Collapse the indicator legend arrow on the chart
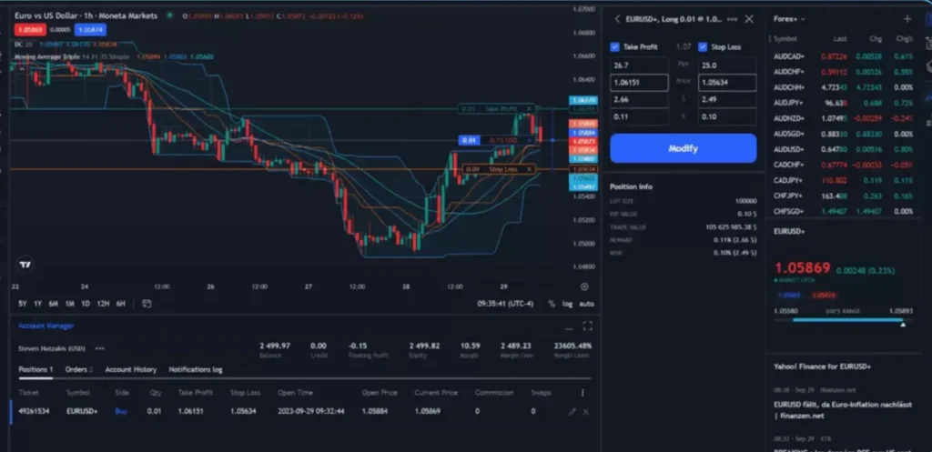 point(22,69)
